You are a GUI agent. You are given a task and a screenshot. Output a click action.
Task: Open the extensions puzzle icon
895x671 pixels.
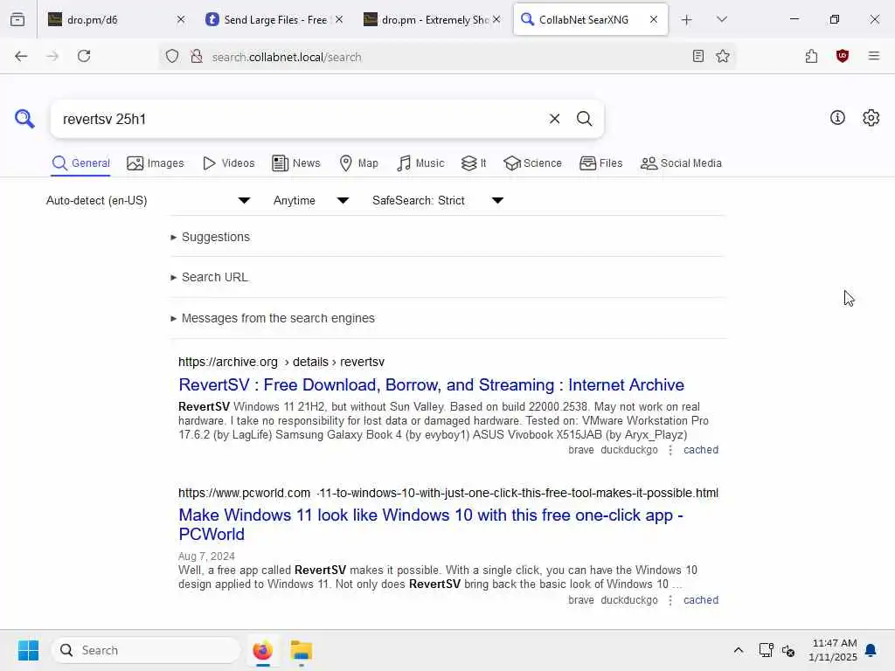(811, 56)
